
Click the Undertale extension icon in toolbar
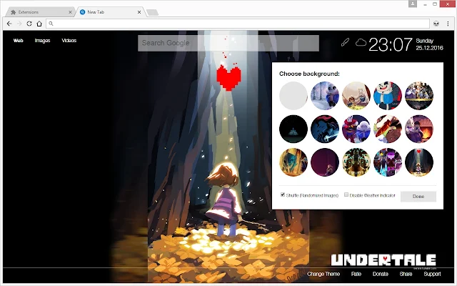coord(436,24)
